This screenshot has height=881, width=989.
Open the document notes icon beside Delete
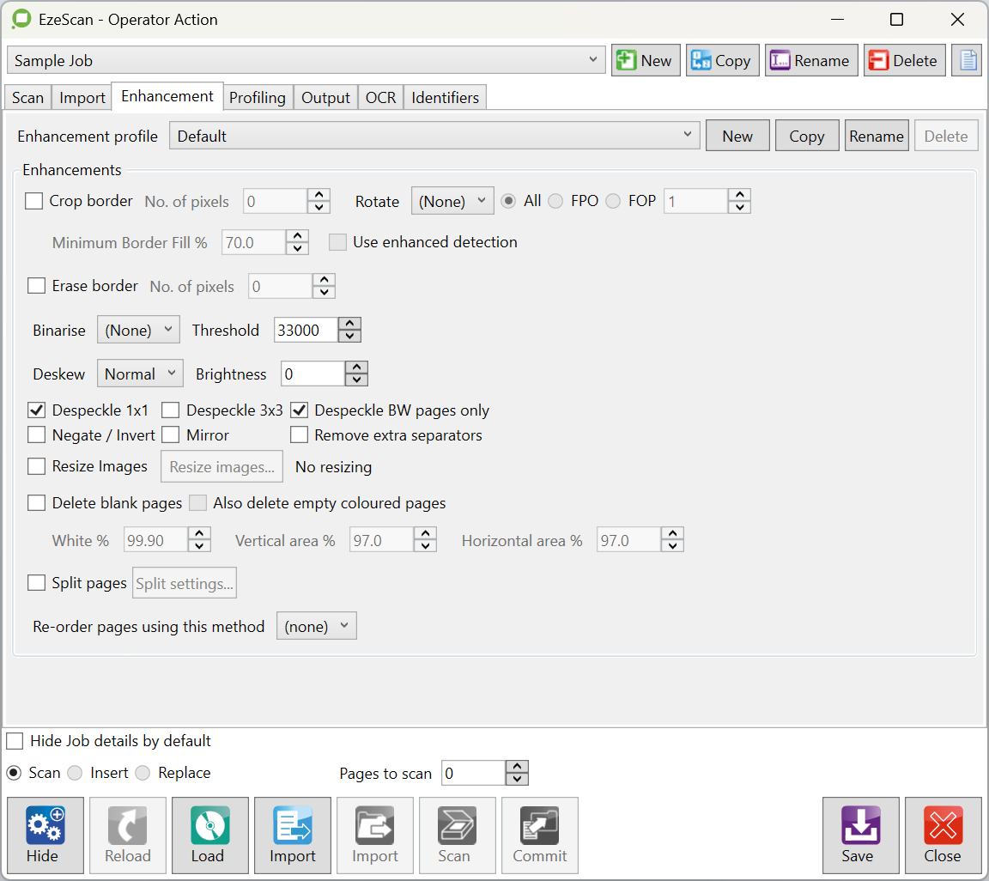(x=968, y=61)
